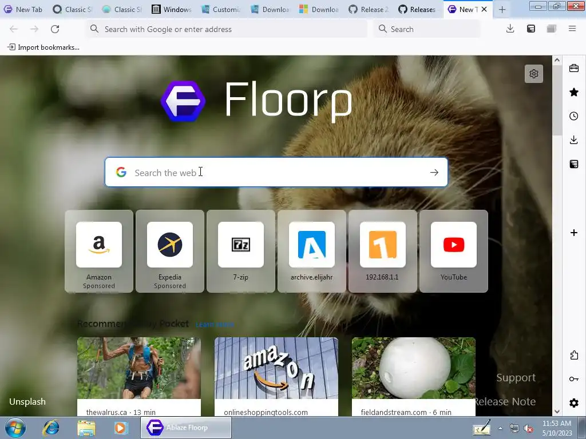Open the Amazon shortcut tile

coord(99,252)
